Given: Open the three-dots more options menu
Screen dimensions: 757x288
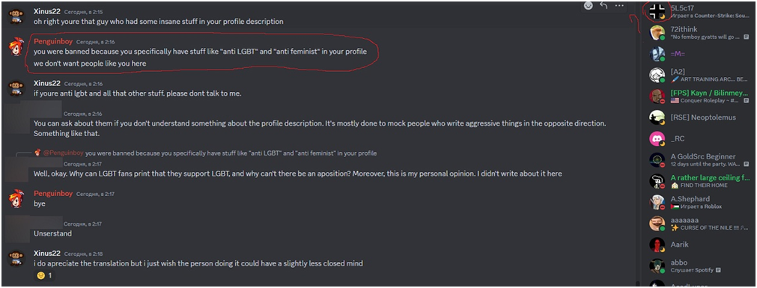Looking at the screenshot, I should (619, 6).
